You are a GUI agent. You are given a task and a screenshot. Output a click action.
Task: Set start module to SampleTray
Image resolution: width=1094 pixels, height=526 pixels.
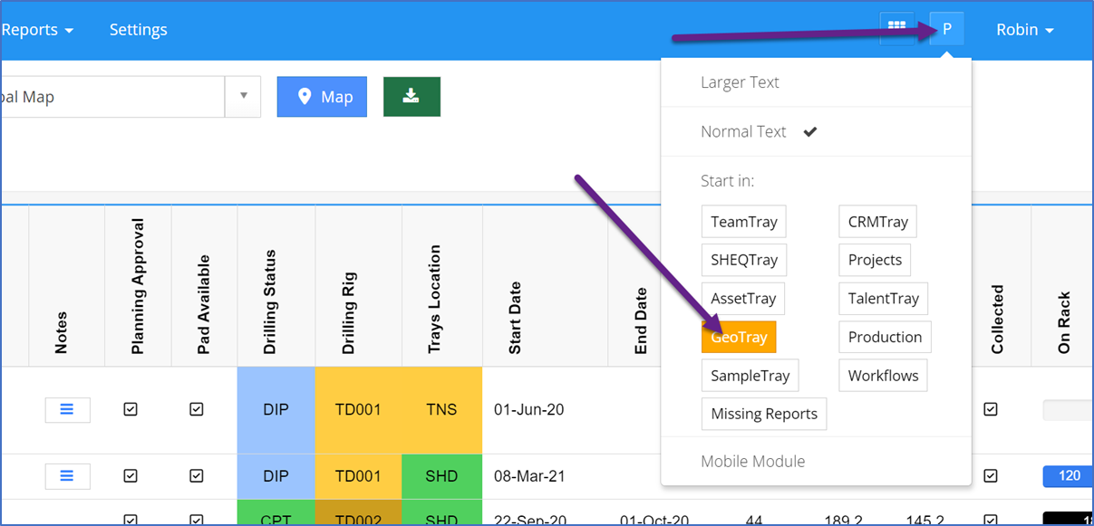[750, 376]
